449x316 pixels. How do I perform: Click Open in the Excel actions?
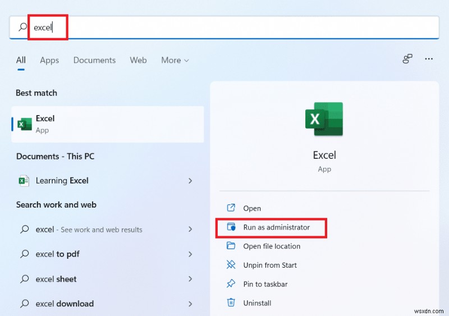tap(251, 208)
